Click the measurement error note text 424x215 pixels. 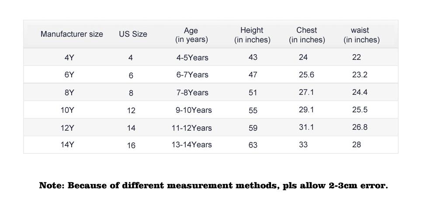[213, 186]
